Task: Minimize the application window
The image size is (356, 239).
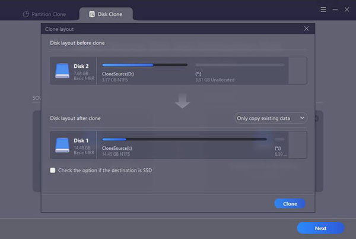Action: pos(335,10)
